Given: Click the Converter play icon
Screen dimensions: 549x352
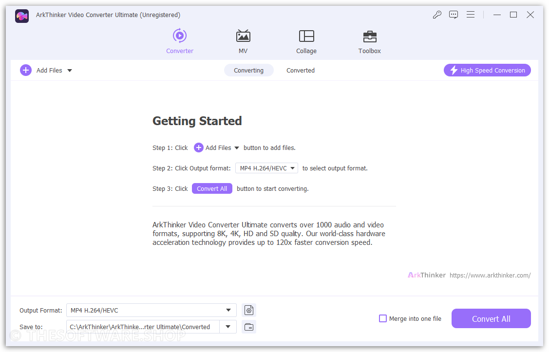Looking at the screenshot, I should click(x=180, y=36).
